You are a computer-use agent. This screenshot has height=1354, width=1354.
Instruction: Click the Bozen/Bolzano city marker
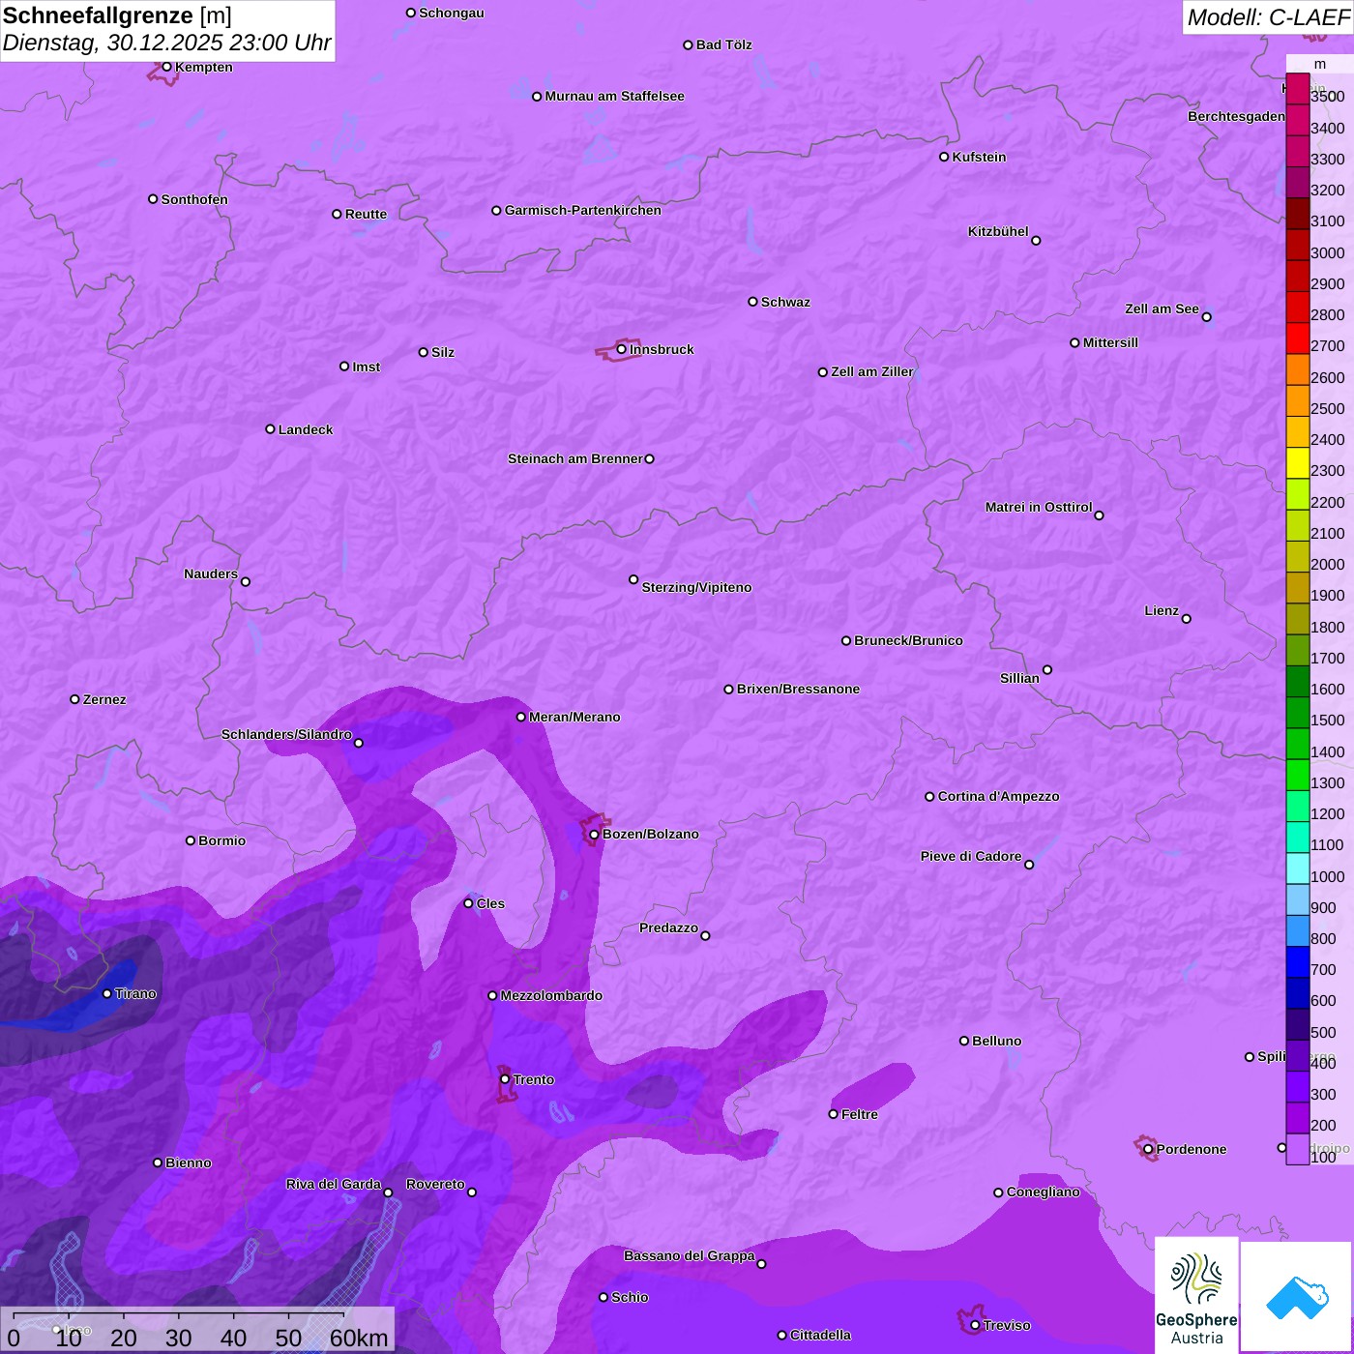pos(594,835)
